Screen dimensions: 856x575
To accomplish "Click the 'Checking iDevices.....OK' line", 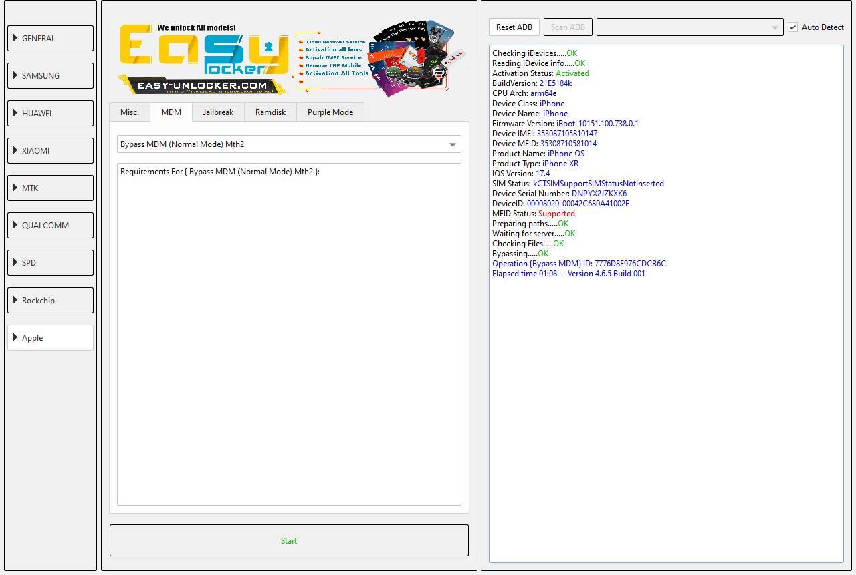I will point(534,53).
